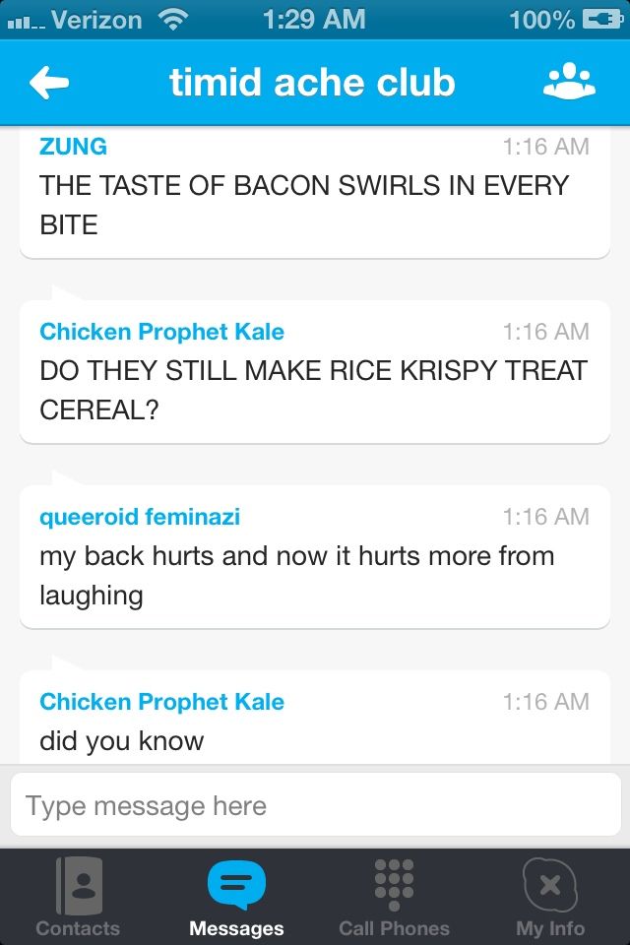Tap the timid ache club title
This screenshot has width=630, height=945.
click(312, 84)
